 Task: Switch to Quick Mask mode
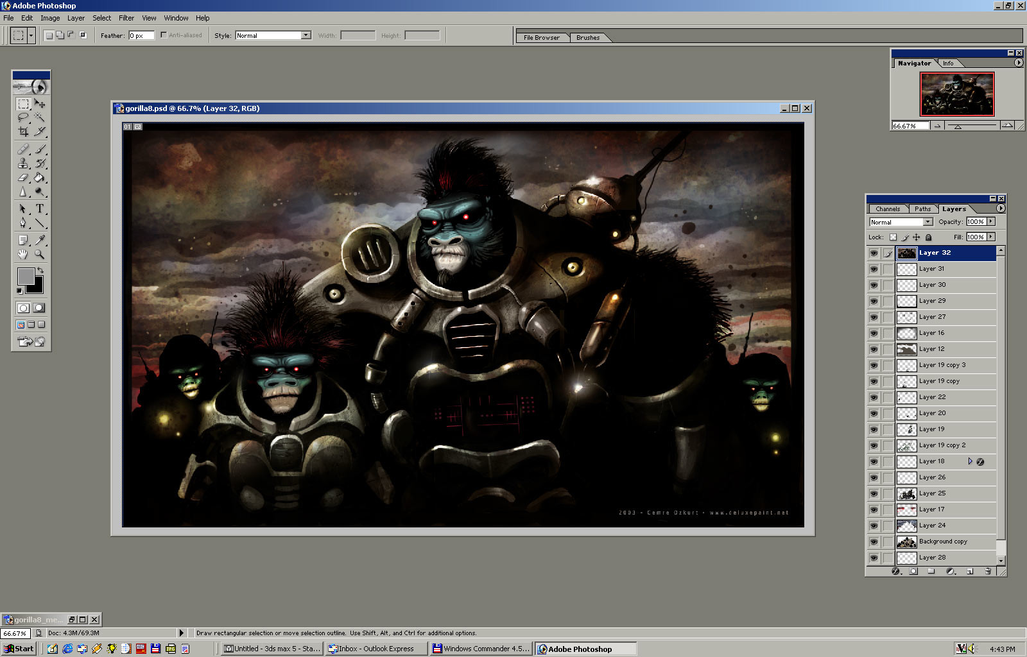pos(39,308)
